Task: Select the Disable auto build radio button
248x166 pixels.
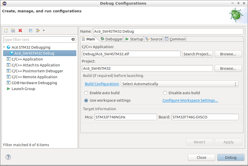Action: coord(165,93)
